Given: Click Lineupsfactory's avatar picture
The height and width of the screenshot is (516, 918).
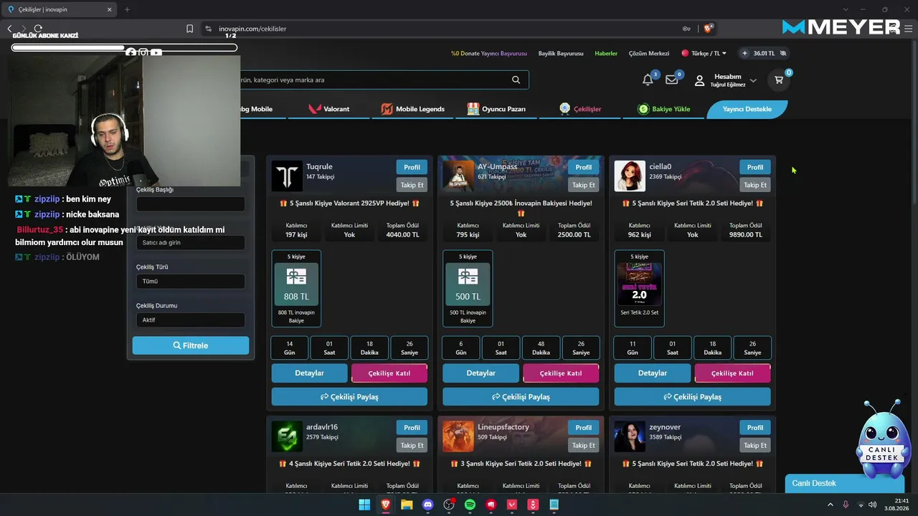Looking at the screenshot, I should [458, 436].
